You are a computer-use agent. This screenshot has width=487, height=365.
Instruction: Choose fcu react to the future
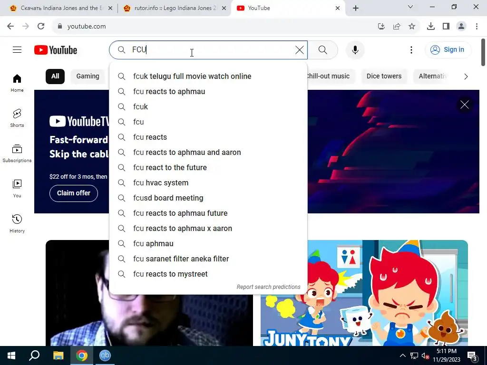pos(208,168)
